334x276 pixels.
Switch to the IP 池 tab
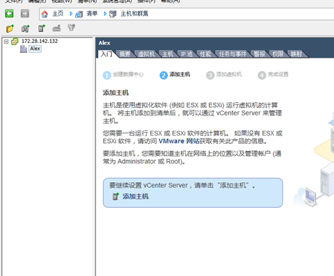tap(186, 54)
